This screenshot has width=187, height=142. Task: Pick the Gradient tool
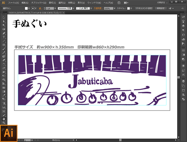(x=4, y=91)
